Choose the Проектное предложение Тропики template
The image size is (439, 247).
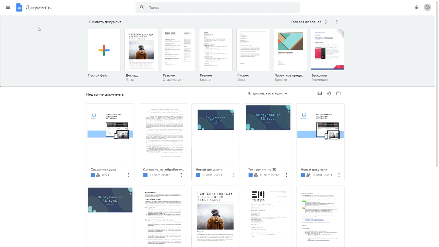290,50
